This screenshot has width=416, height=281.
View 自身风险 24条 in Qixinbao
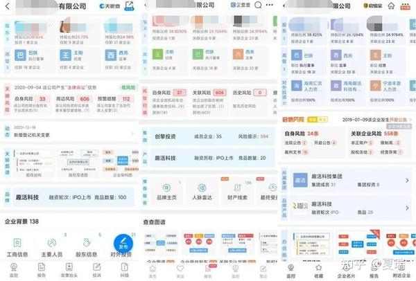[302, 134]
